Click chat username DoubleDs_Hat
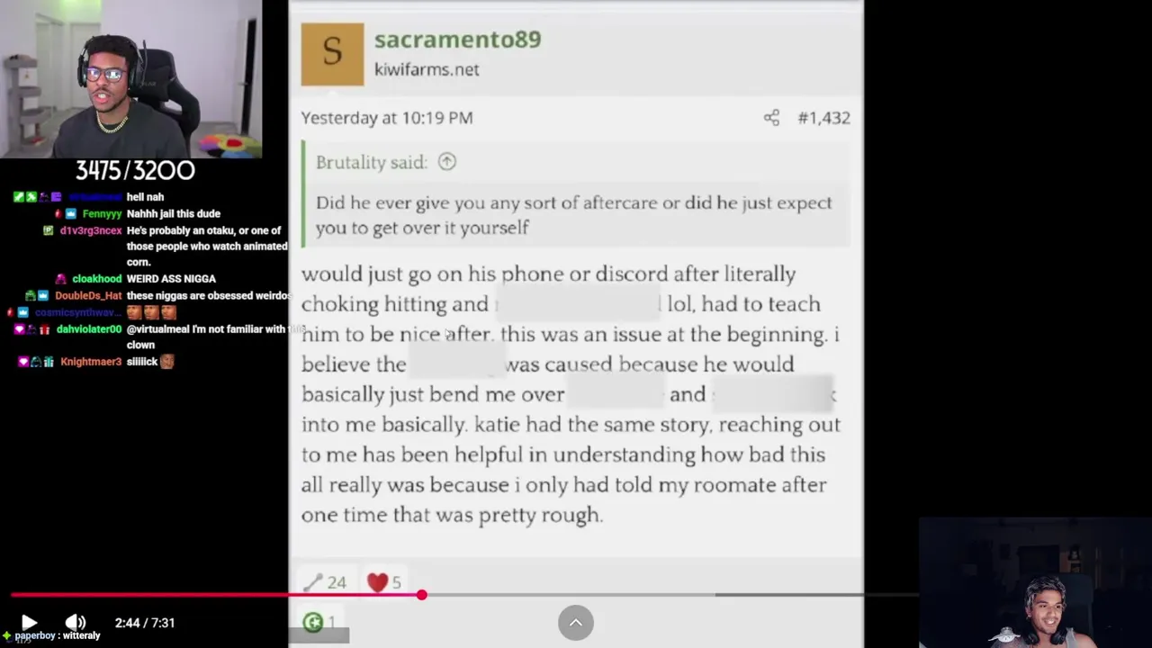Image resolution: width=1152 pixels, height=648 pixels. pos(88,296)
